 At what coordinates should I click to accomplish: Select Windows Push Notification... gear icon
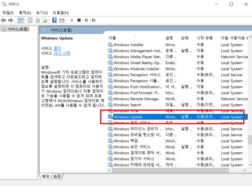(110, 87)
